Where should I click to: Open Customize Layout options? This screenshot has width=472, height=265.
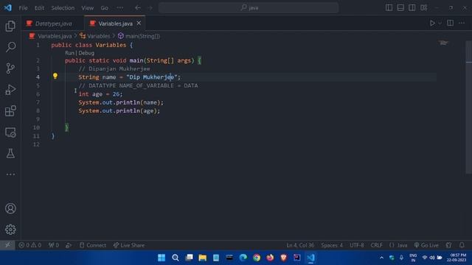423,8
